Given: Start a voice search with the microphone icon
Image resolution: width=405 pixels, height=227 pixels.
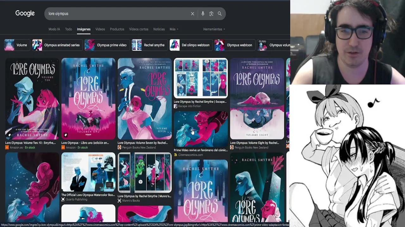Looking at the screenshot, I should coord(203,14).
